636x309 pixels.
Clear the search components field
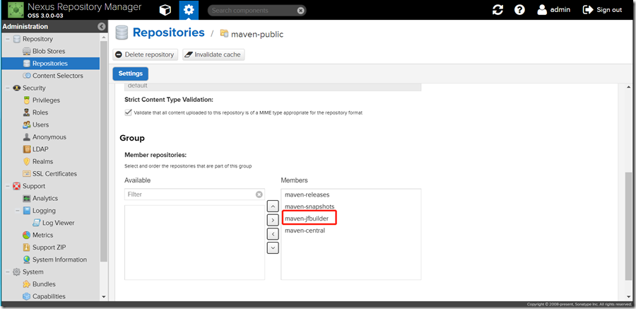300,11
